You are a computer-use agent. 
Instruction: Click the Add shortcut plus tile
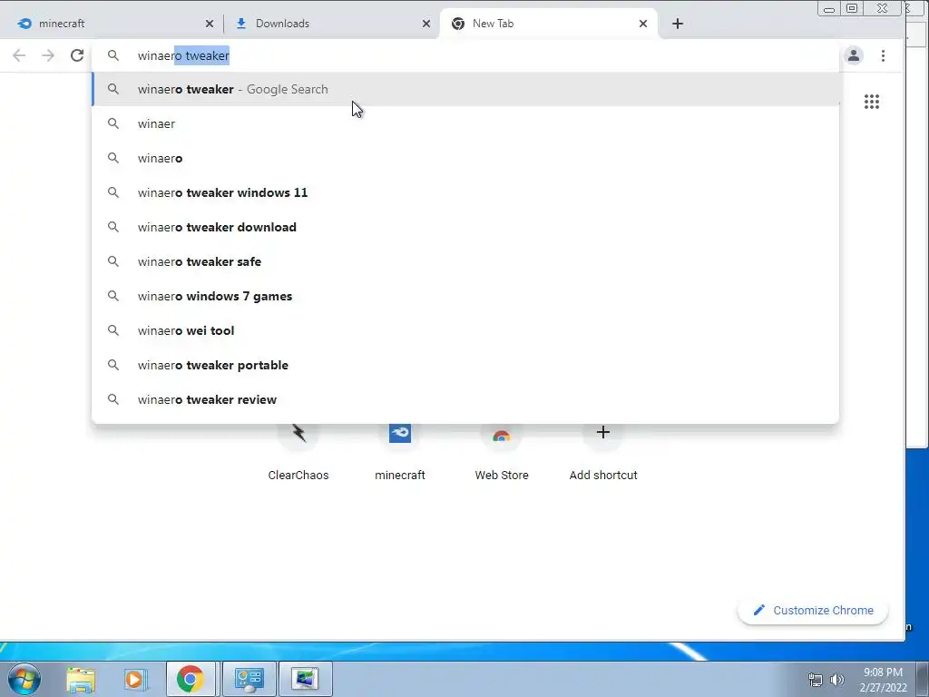(x=603, y=454)
